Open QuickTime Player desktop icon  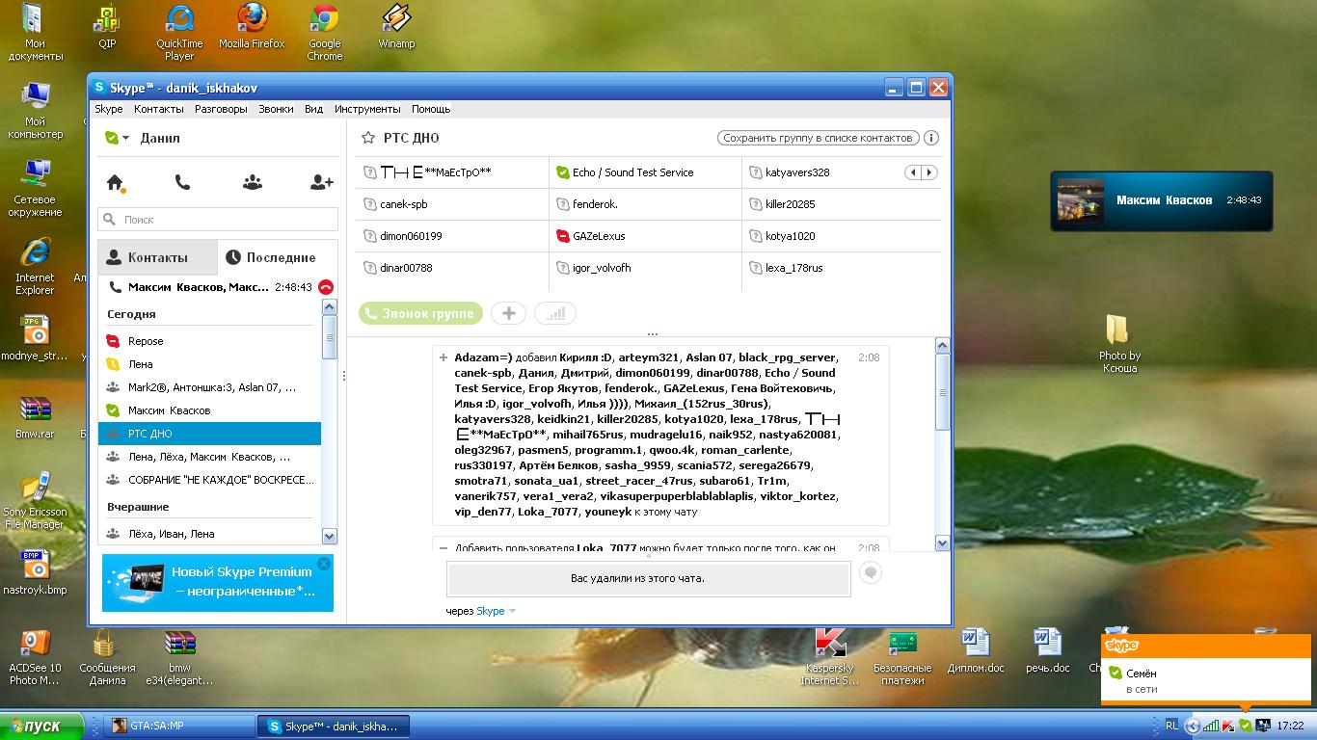[179, 34]
